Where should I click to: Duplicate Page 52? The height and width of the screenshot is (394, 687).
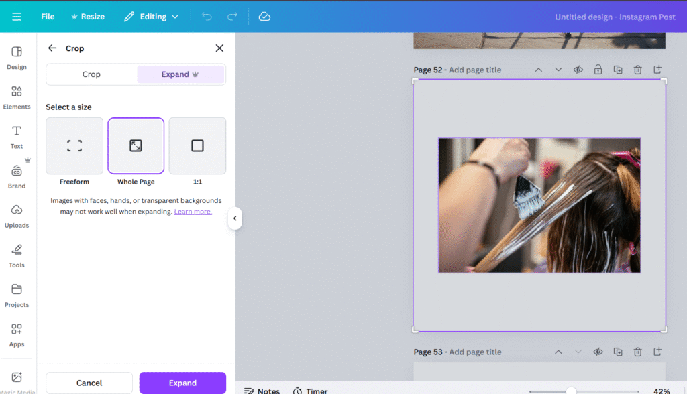[x=618, y=70]
